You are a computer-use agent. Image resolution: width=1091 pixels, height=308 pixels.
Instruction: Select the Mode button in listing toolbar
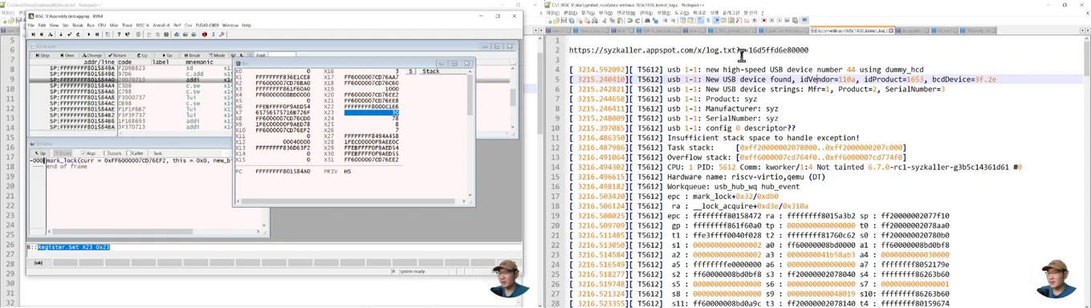(x=216, y=55)
